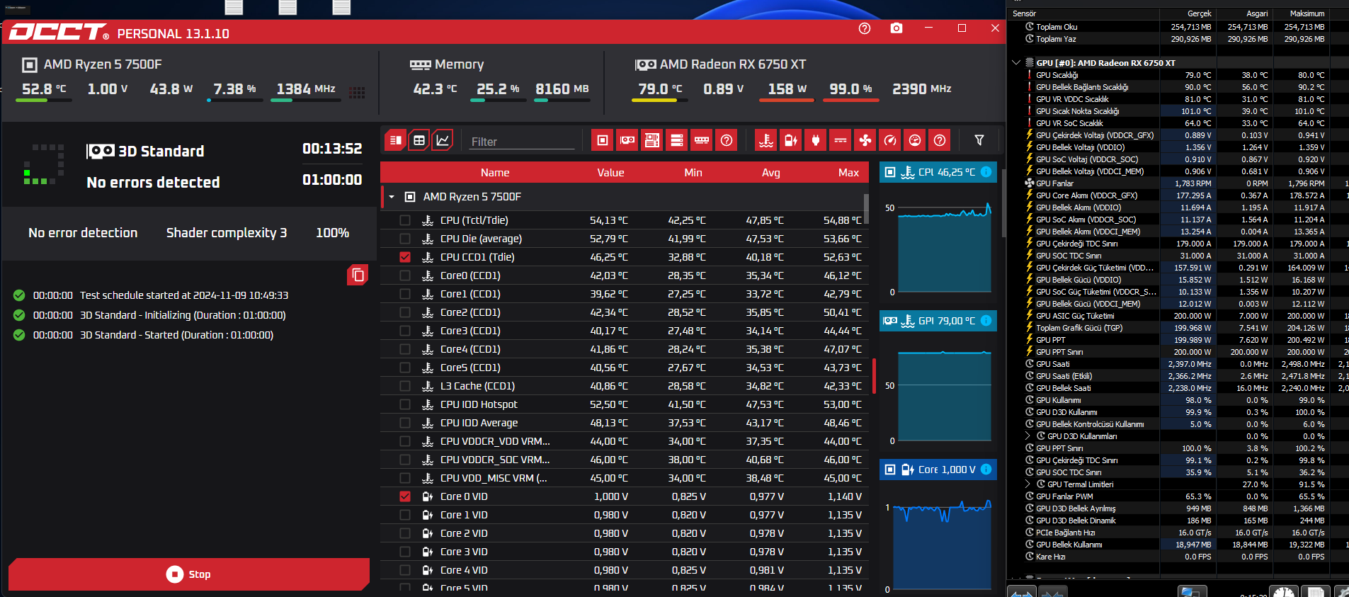Open the funnel filter options
The width and height of the screenshot is (1349, 597).
(x=979, y=140)
